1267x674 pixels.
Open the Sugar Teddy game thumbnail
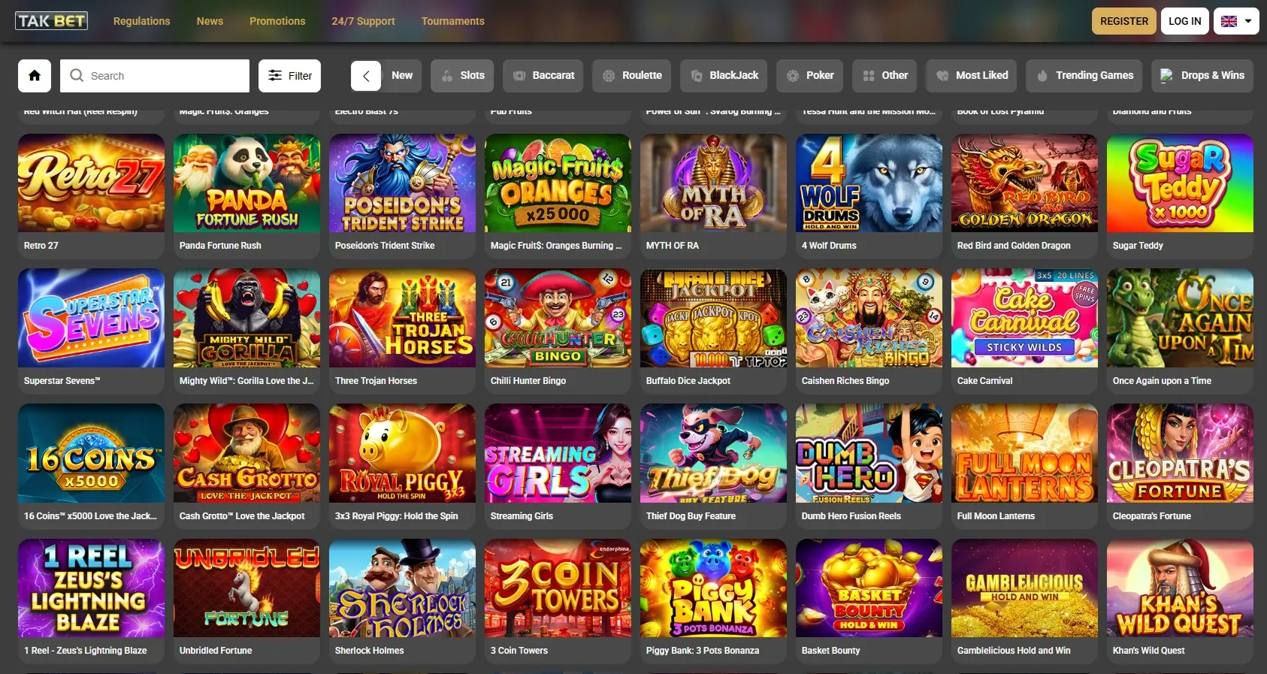pyautogui.click(x=1180, y=183)
